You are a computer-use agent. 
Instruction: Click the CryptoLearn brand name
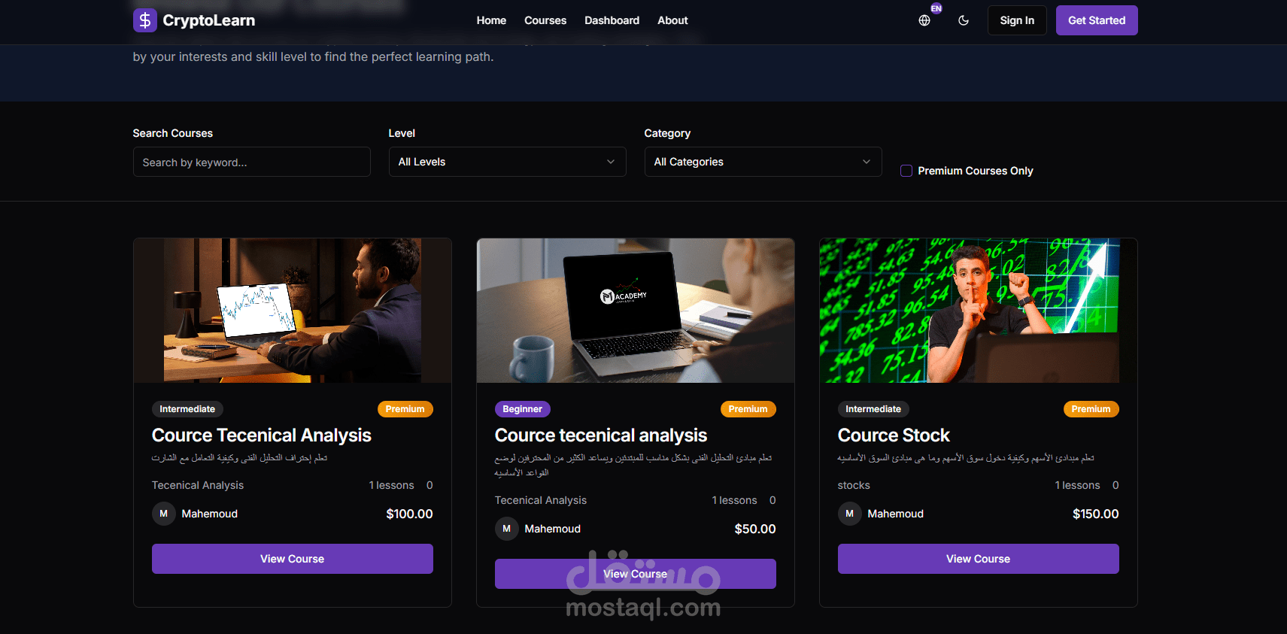click(x=209, y=20)
